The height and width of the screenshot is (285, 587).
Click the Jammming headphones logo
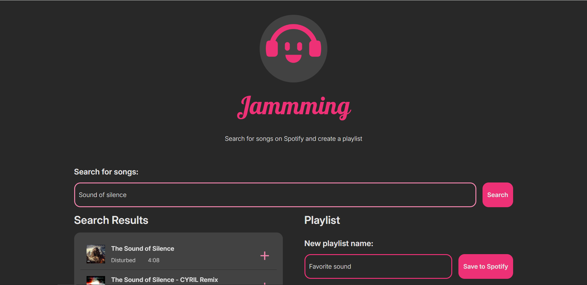click(x=293, y=48)
